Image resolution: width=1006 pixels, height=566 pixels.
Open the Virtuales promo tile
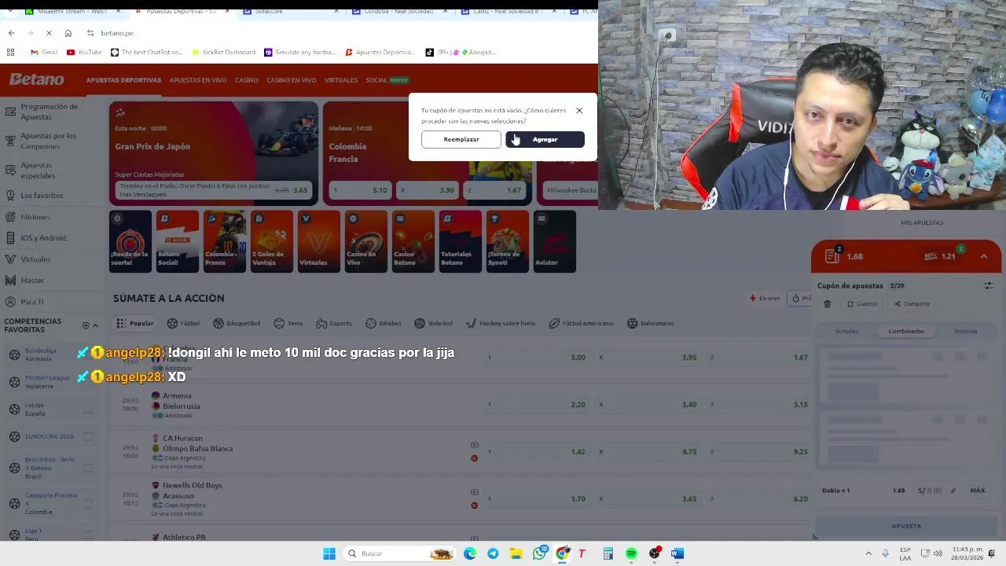[319, 241]
